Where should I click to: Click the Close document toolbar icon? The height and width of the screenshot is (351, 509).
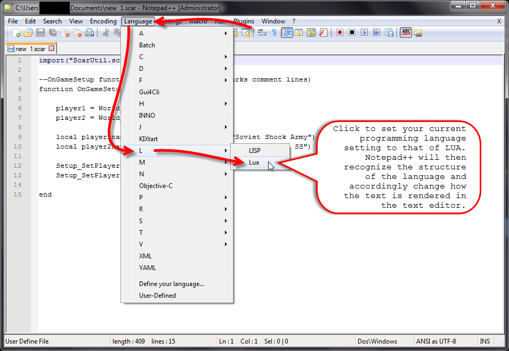(x=65, y=33)
